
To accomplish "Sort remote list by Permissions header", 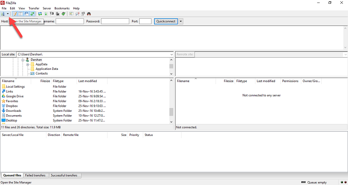I will (291, 81).
